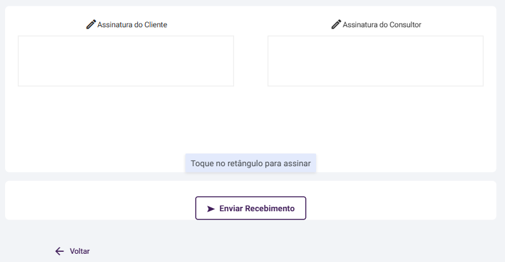Focus the signature box under Assinatura do Cliente
The height and width of the screenshot is (262, 505).
(x=126, y=61)
